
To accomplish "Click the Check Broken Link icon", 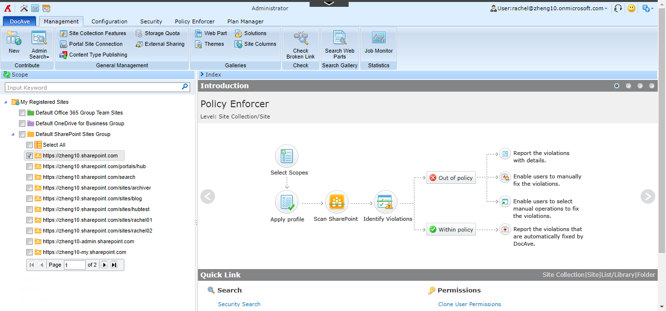I will point(300,39).
